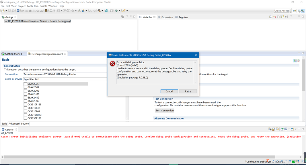Check the 66AK2G02 device checkbox

point(25,91)
